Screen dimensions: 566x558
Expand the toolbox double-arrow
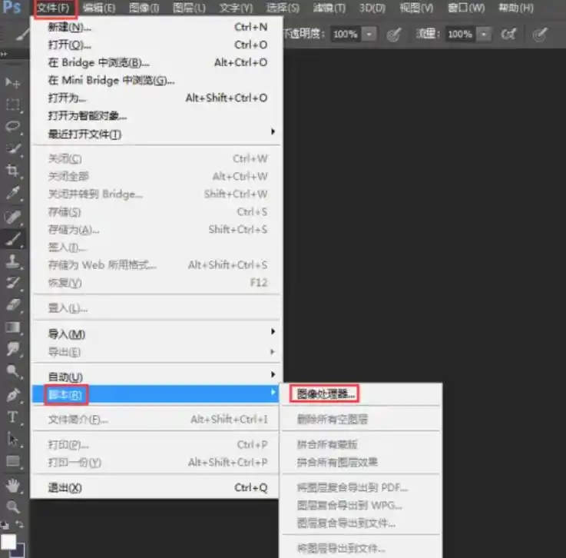5,54
